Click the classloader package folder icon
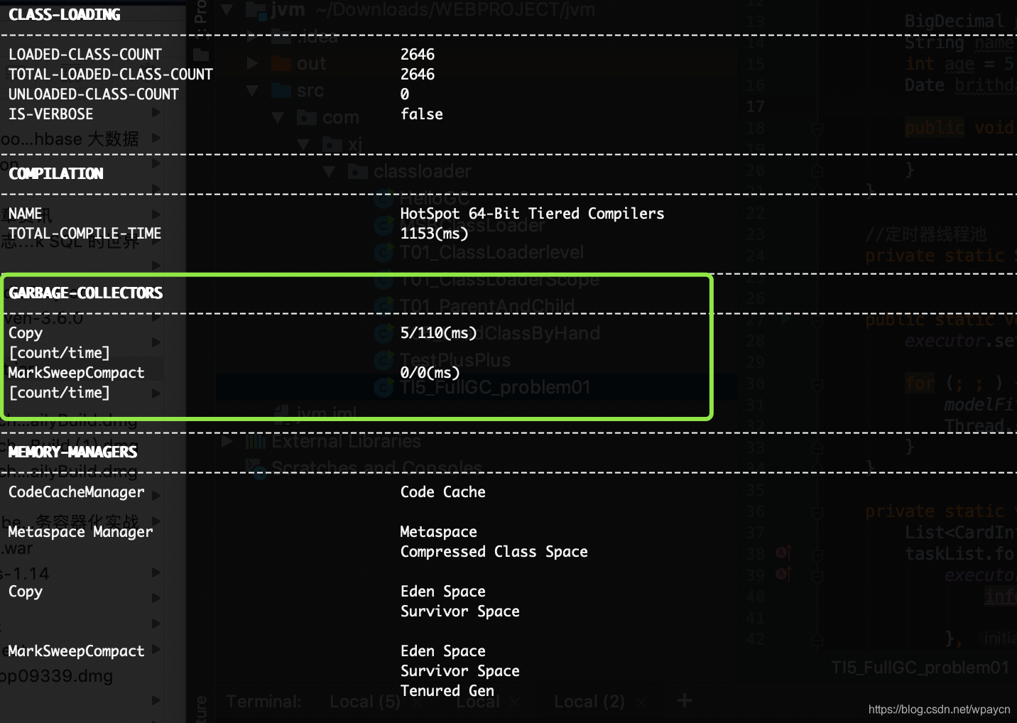 coord(358,171)
